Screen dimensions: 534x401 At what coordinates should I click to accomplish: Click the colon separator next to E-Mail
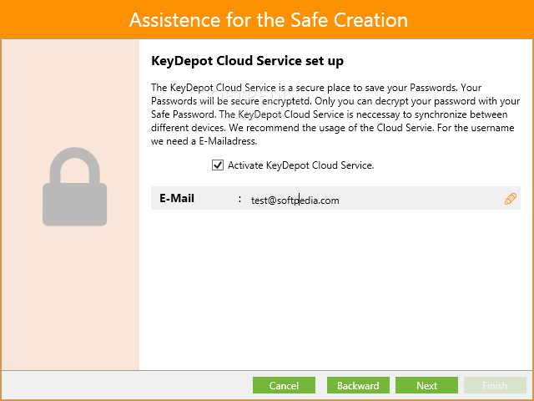(x=240, y=199)
